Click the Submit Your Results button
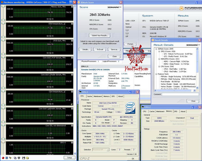The width and height of the screenshot is (202, 161). pos(100,35)
